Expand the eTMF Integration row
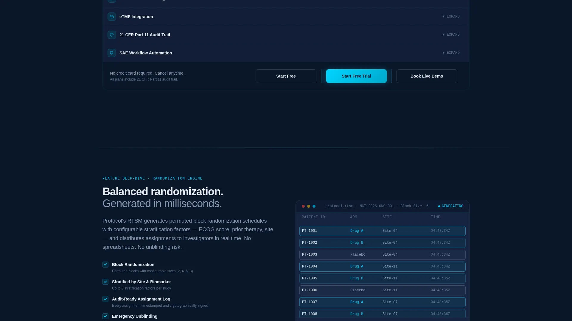This screenshot has height=321, width=572. [451, 17]
